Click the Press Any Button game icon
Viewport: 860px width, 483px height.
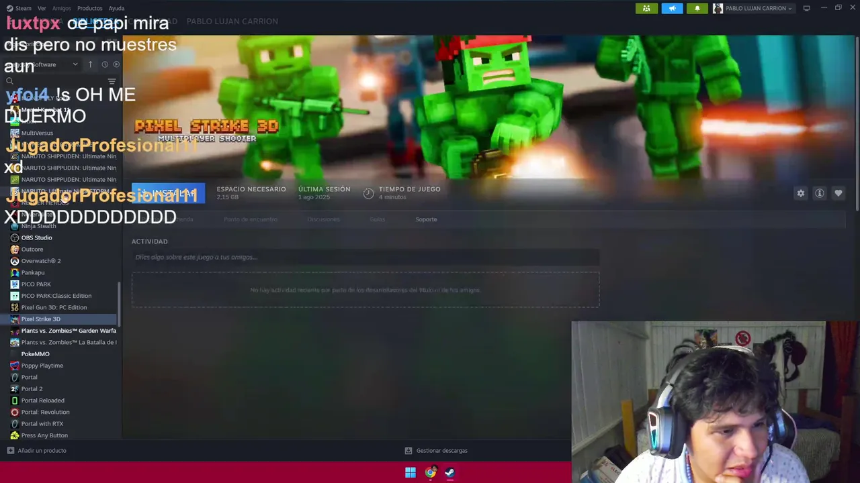click(x=15, y=435)
